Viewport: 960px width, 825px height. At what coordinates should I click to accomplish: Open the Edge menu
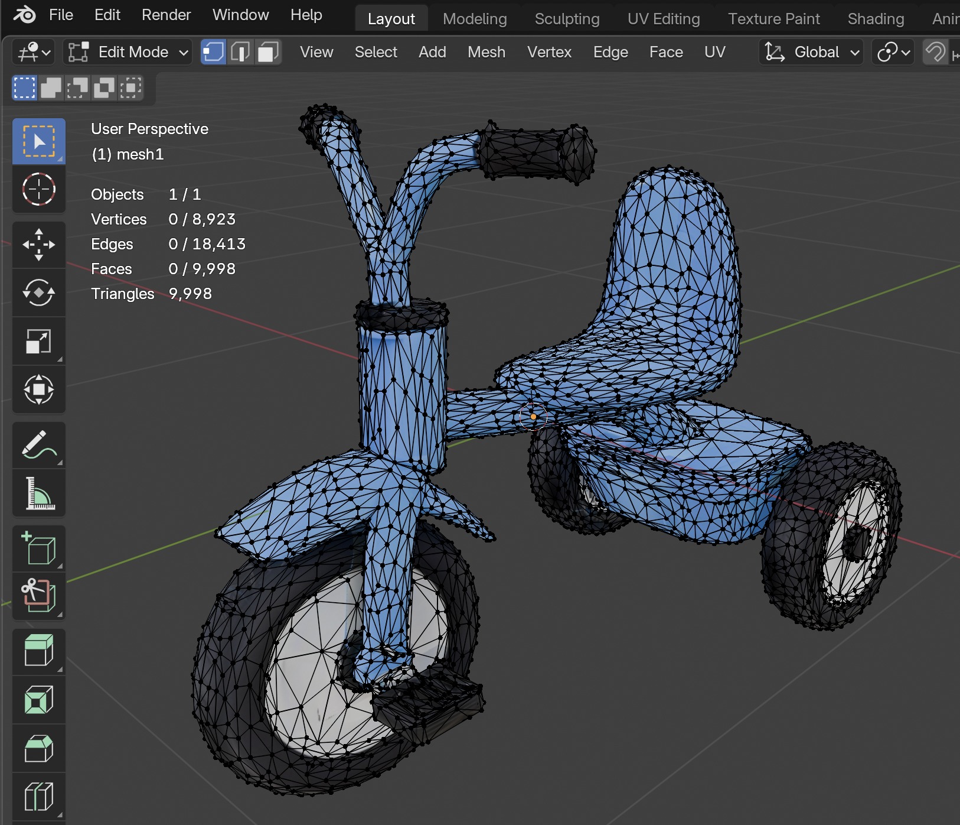coord(610,53)
